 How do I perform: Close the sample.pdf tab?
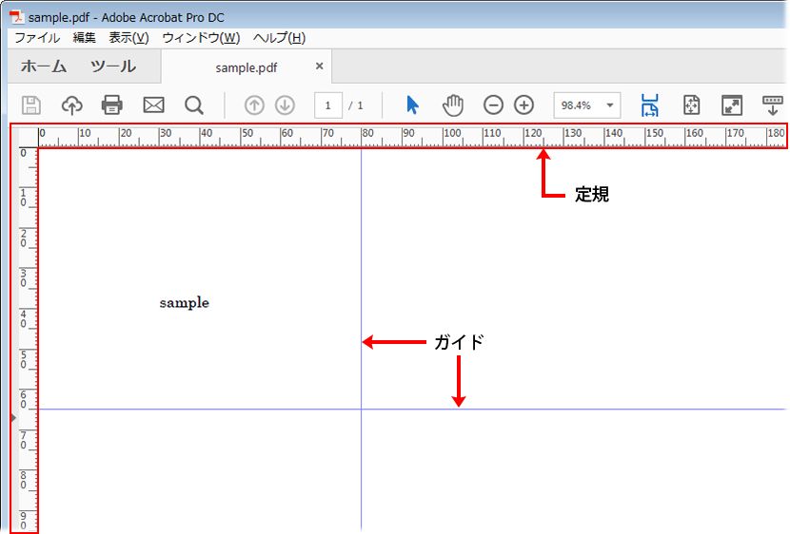click(320, 66)
